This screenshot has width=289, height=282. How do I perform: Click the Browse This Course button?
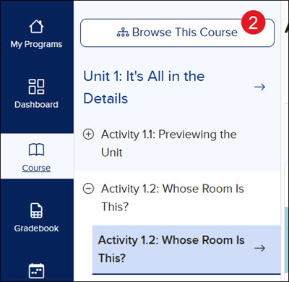(x=177, y=33)
